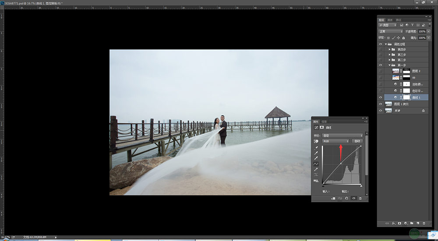438x241 pixels.
Task: Lock layer position with move icon
Action: (398, 38)
